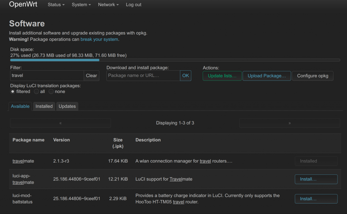Click the disk space usage bar
The width and height of the screenshot is (347, 214).
coord(175,60)
